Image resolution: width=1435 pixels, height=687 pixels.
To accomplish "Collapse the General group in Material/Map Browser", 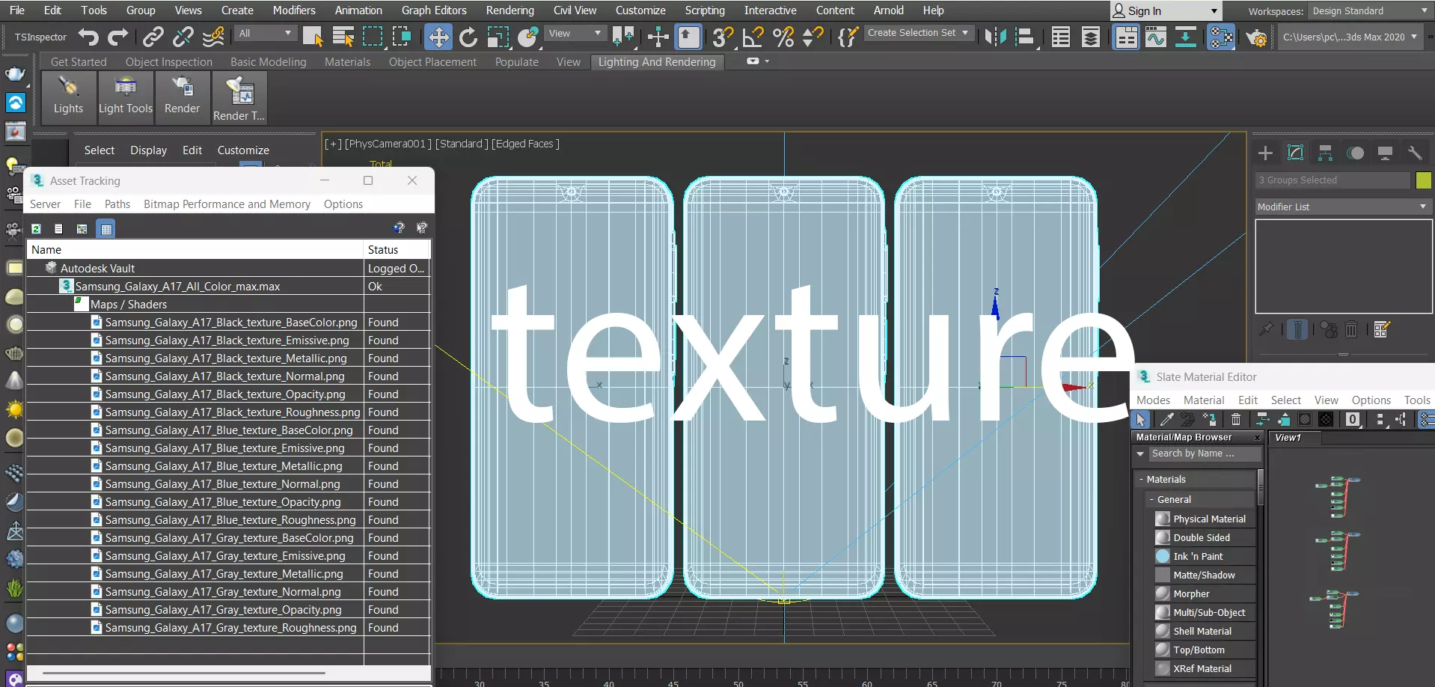I will [1152, 500].
